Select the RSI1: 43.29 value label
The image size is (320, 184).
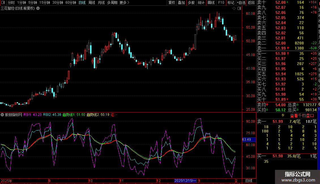33,115
